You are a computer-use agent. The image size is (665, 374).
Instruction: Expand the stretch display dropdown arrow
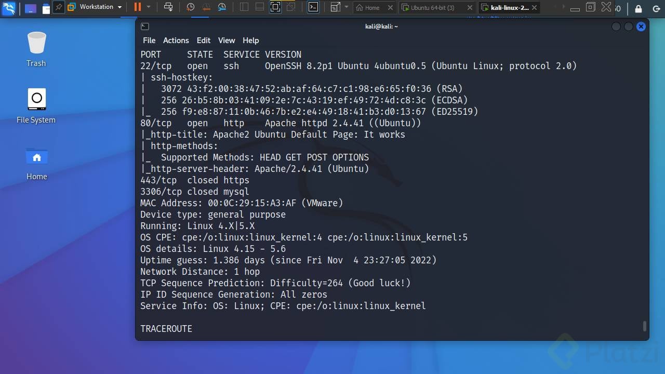[347, 7]
